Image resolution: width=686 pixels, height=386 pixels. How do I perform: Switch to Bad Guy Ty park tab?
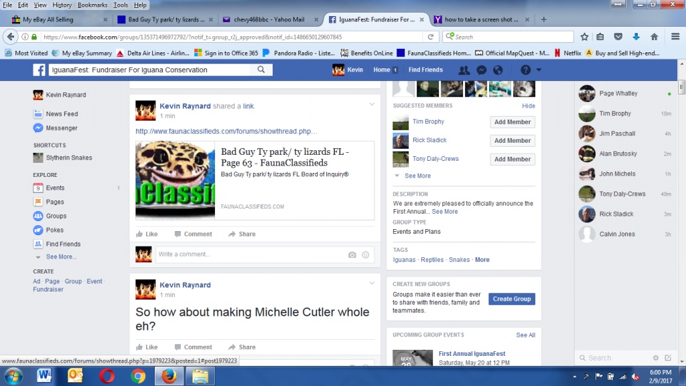tap(165, 19)
